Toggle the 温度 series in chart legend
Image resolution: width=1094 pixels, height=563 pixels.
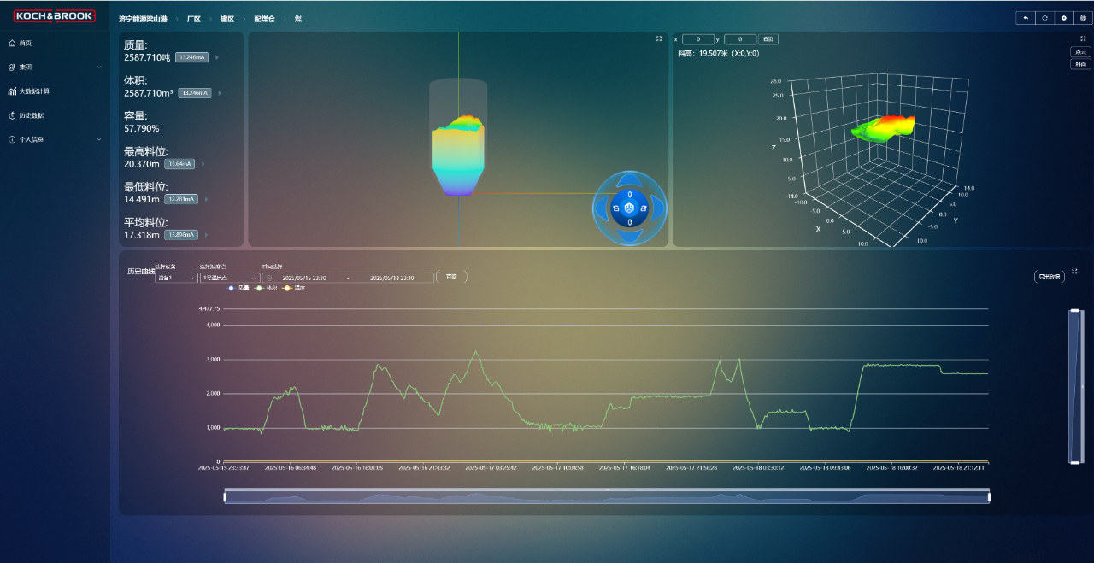(293, 288)
